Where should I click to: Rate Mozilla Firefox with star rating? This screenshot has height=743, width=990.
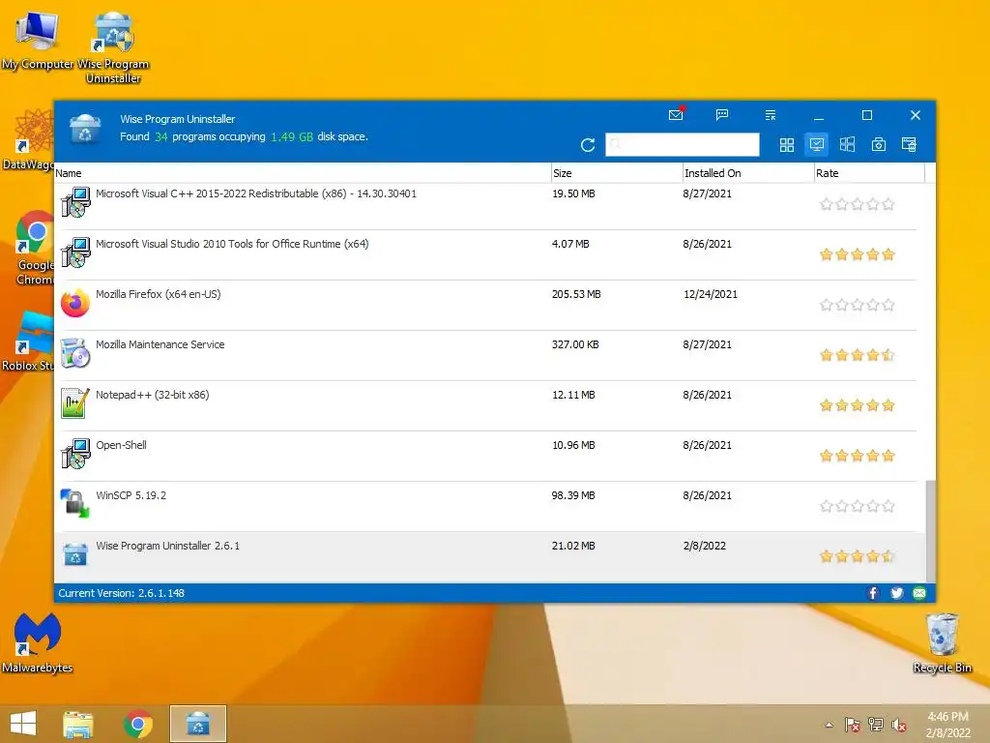coord(857,305)
